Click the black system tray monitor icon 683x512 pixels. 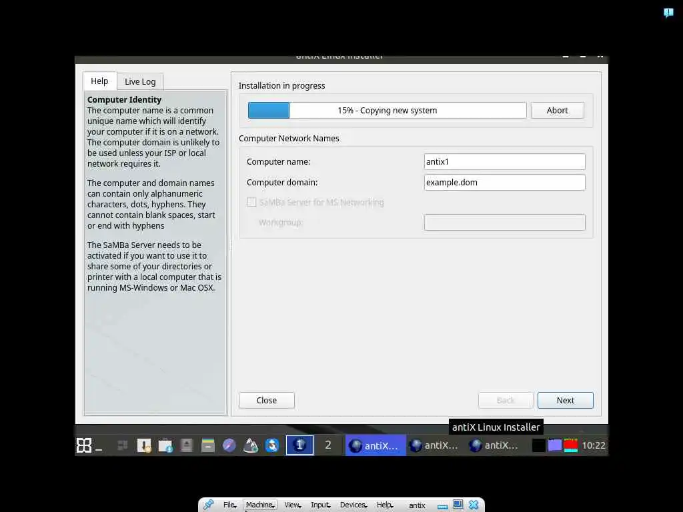click(538, 445)
